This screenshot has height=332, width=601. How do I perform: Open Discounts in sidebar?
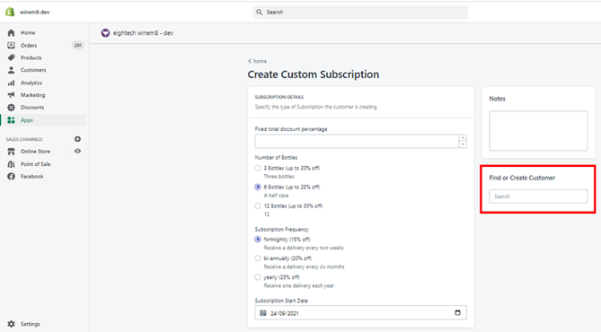tap(32, 107)
